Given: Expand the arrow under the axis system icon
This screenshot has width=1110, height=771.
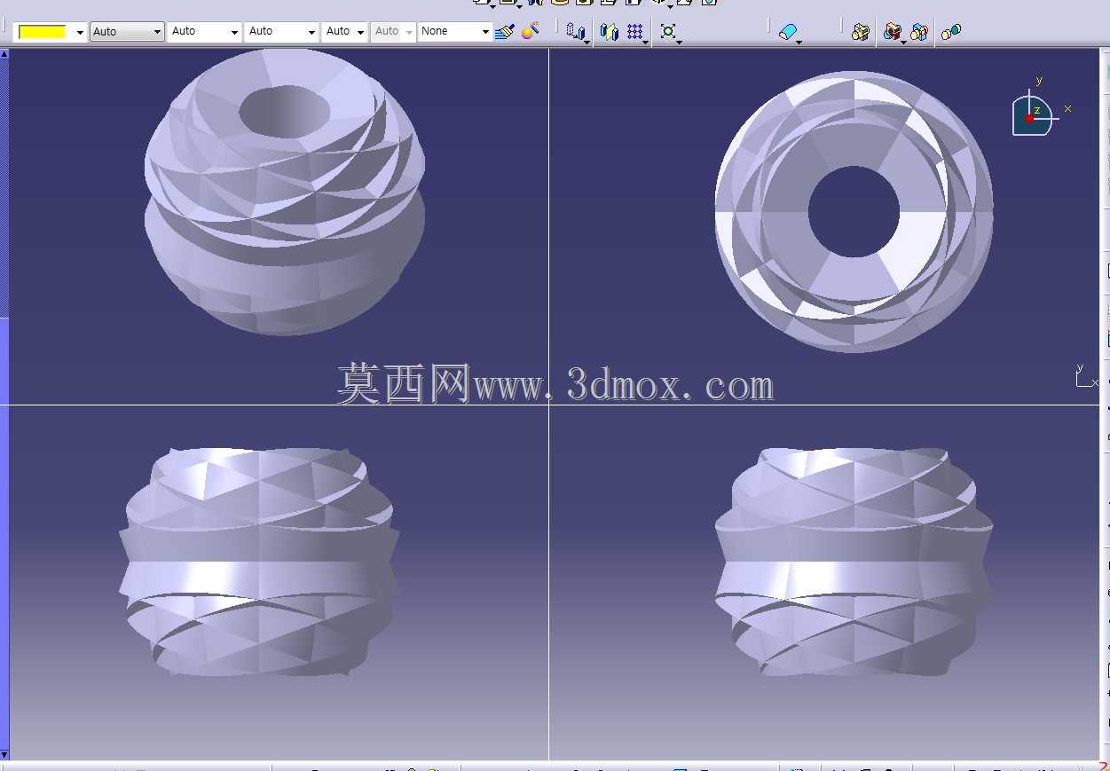Looking at the screenshot, I should (587, 42).
